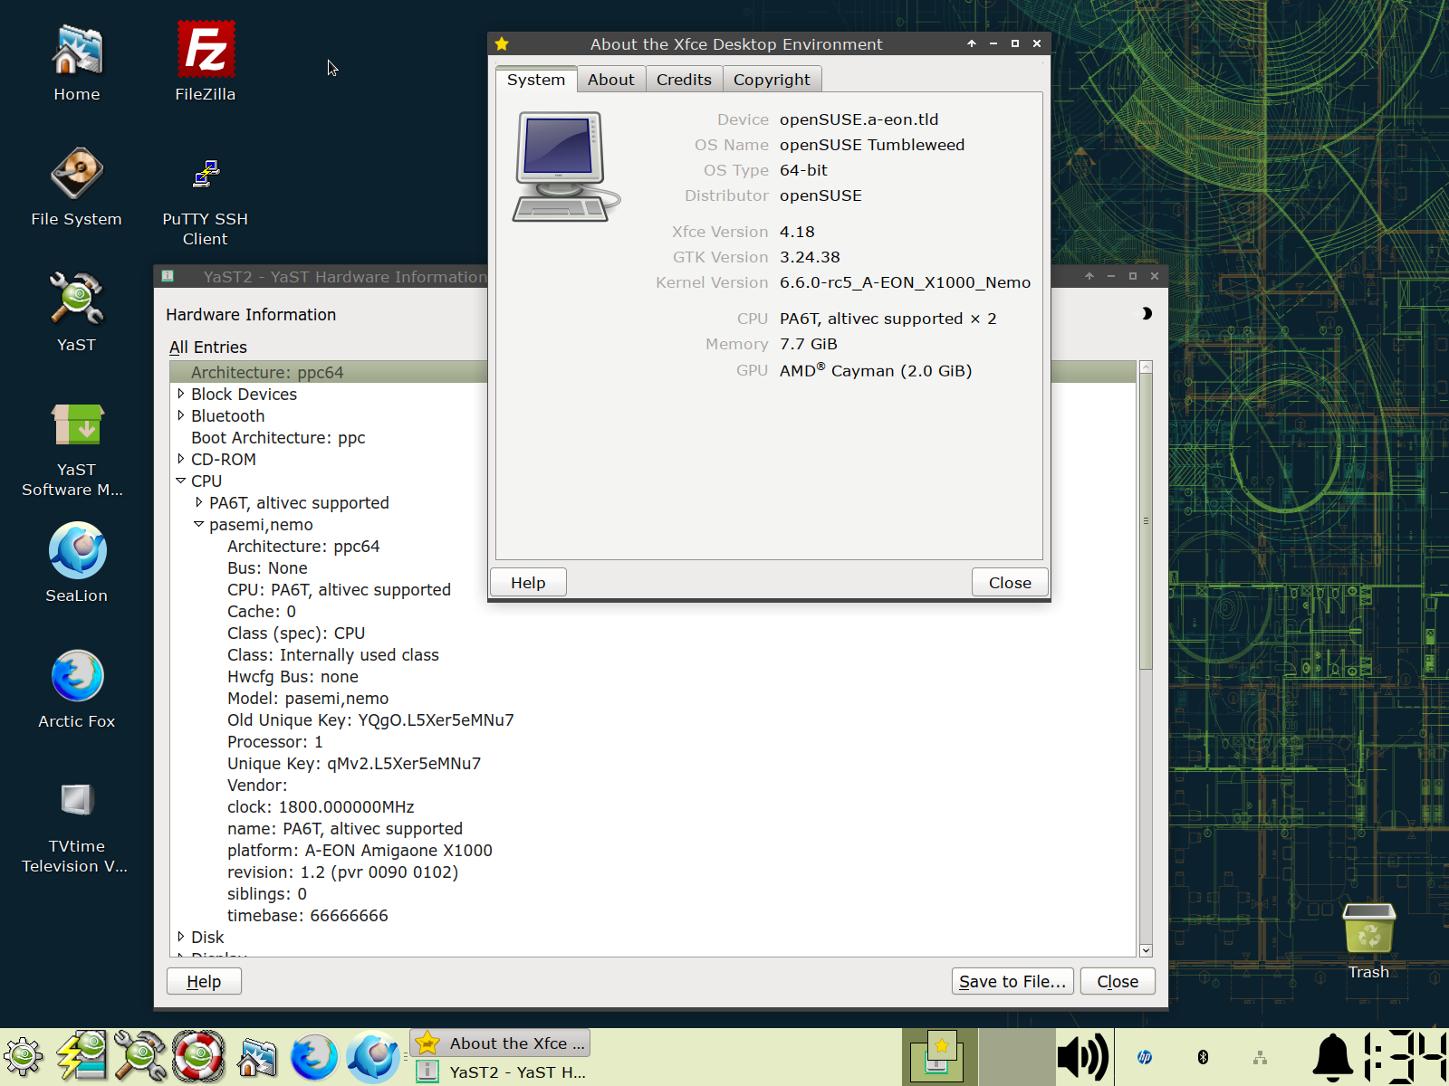
Task: Open the home folder launcher in taskbar
Action: (x=257, y=1056)
